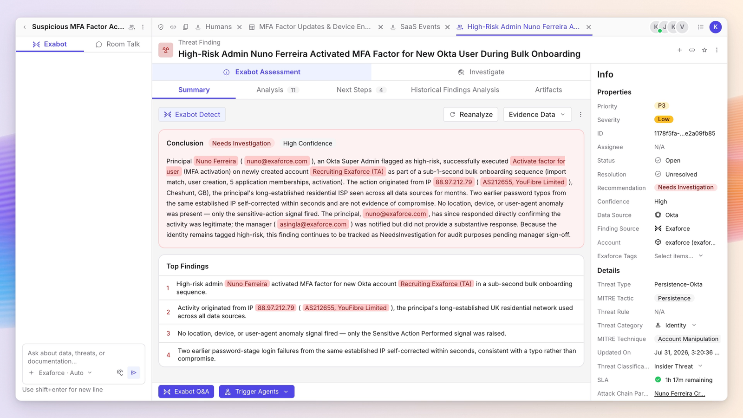Click the link icon in the tab bar
The height and width of the screenshot is (418, 743).
coord(173,27)
